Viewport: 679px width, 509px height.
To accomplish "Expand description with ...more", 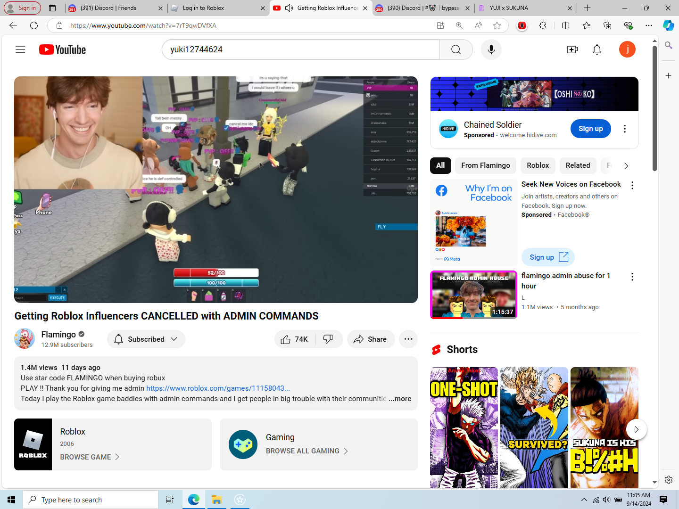I will pos(400,399).
